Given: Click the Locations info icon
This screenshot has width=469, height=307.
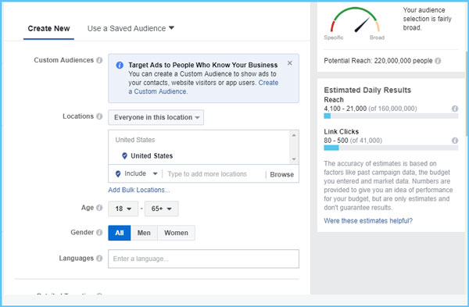Looking at the screenshot, I should click(x=99, y=116).
